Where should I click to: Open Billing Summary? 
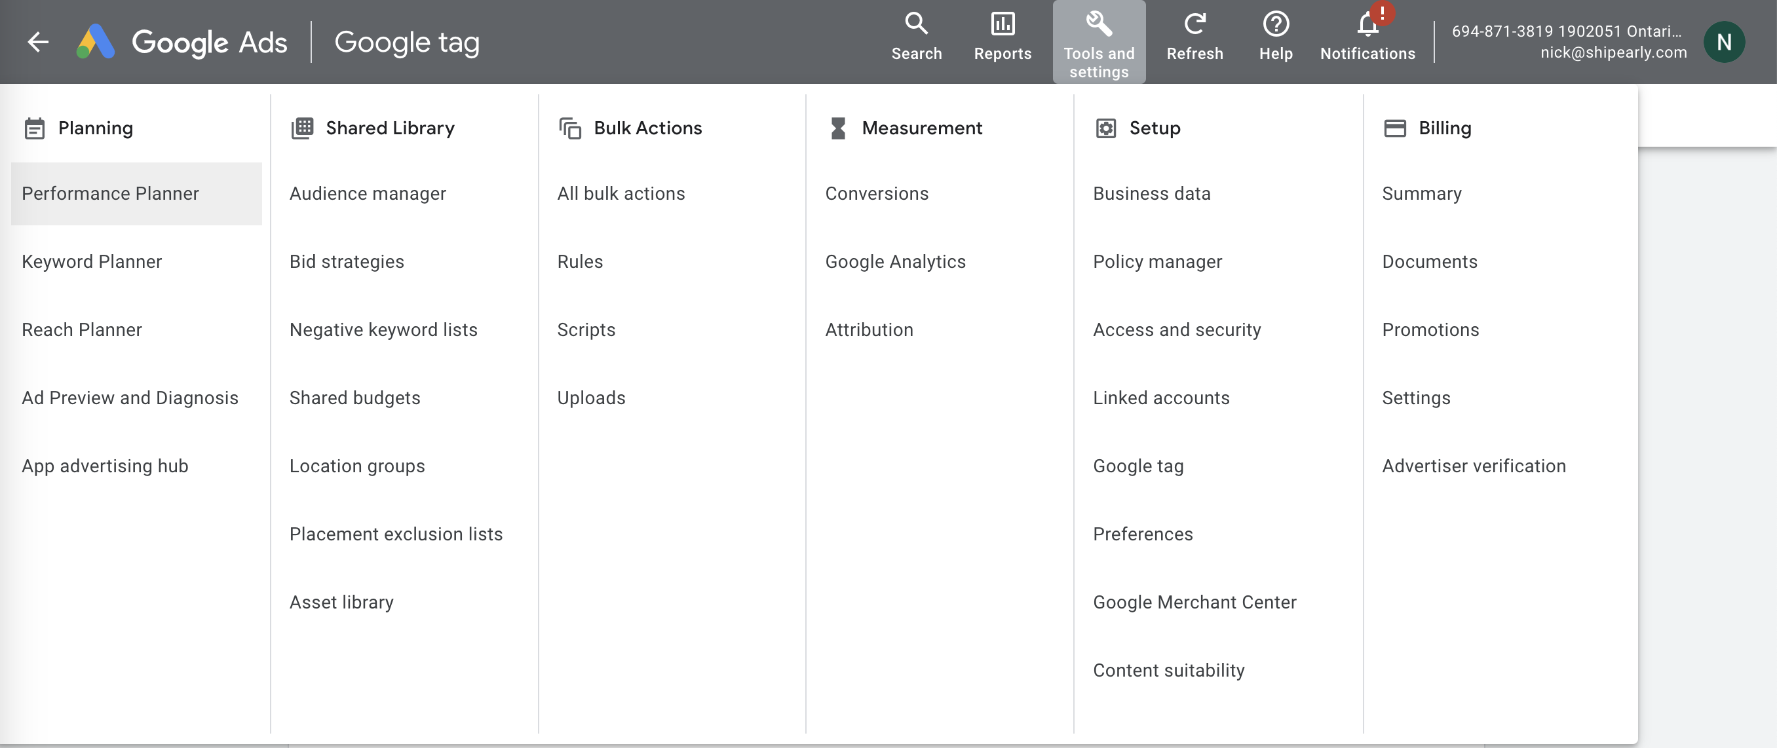point(1422,194)
